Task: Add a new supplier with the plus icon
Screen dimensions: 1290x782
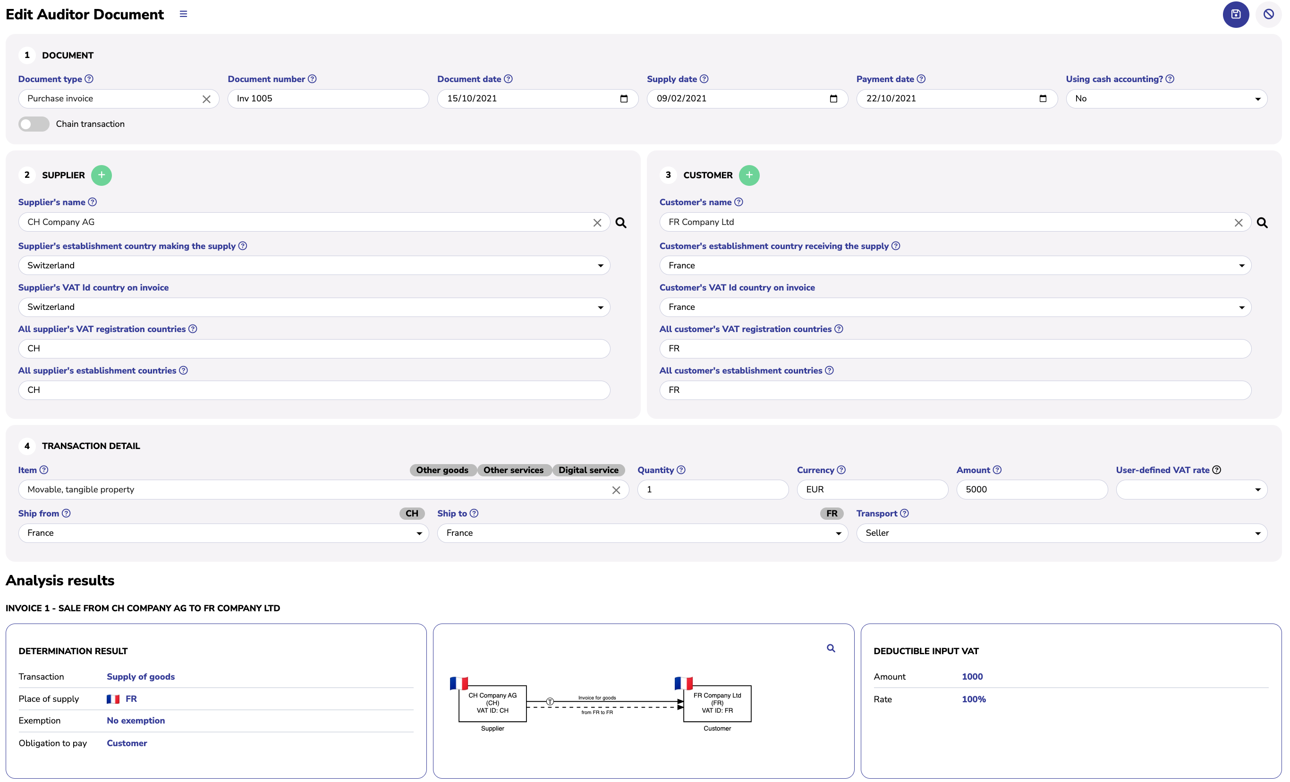Action: (x=102, y=175)
